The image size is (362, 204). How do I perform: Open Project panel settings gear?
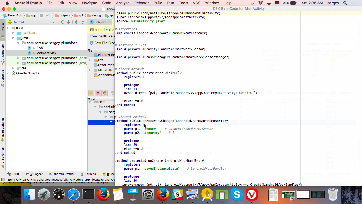[x=76, y=22]
